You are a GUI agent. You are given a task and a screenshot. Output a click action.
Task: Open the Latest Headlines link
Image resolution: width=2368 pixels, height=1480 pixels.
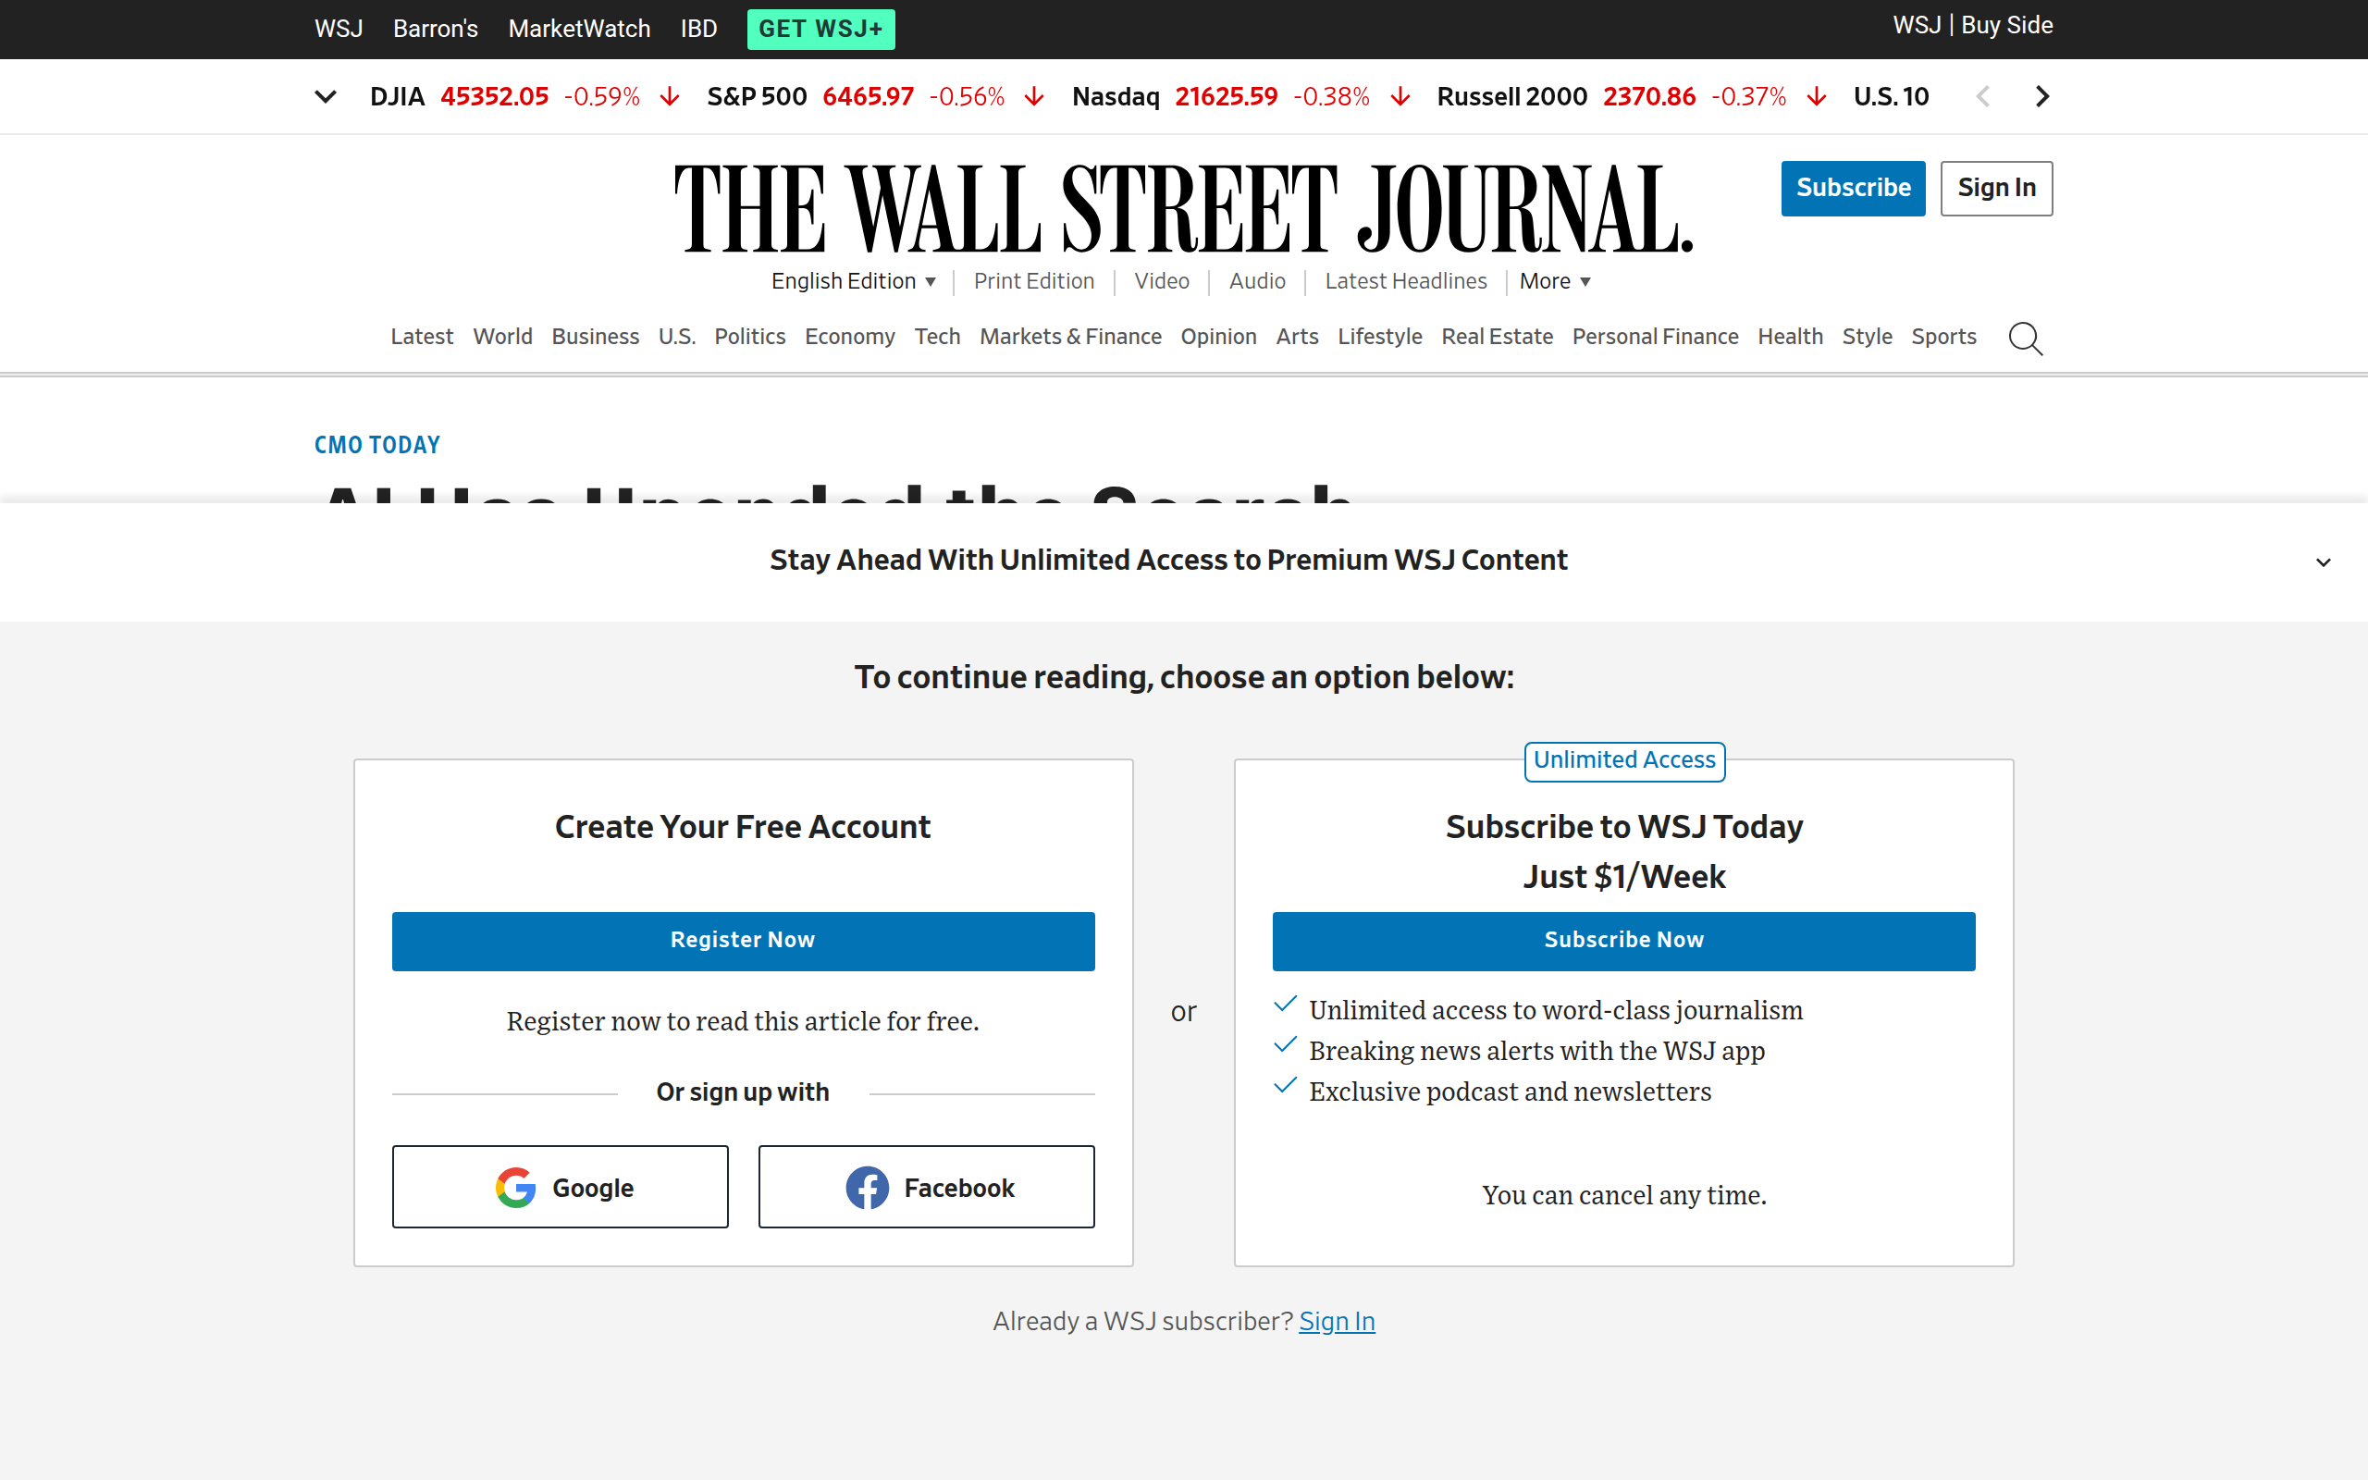(1405, 281)
